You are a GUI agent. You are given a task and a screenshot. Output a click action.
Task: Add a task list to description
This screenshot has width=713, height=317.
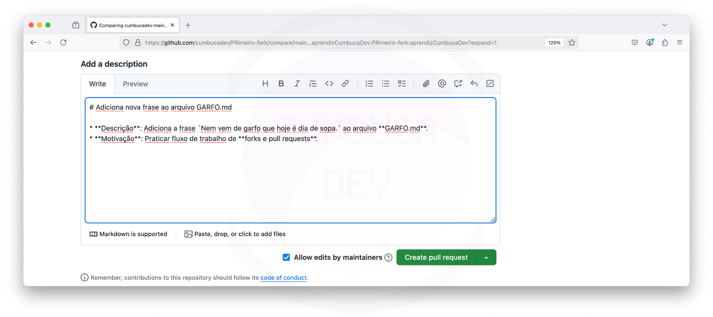point(402,84)
